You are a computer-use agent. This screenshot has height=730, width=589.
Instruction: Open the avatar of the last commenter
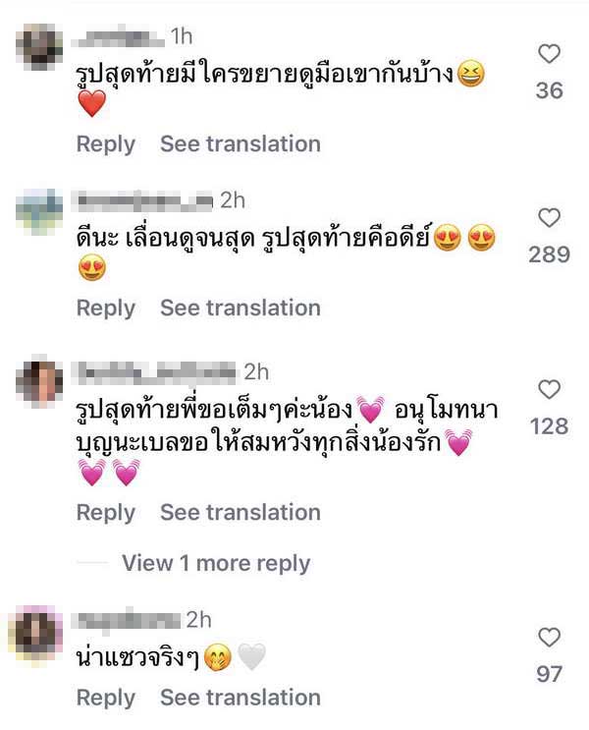39,631
